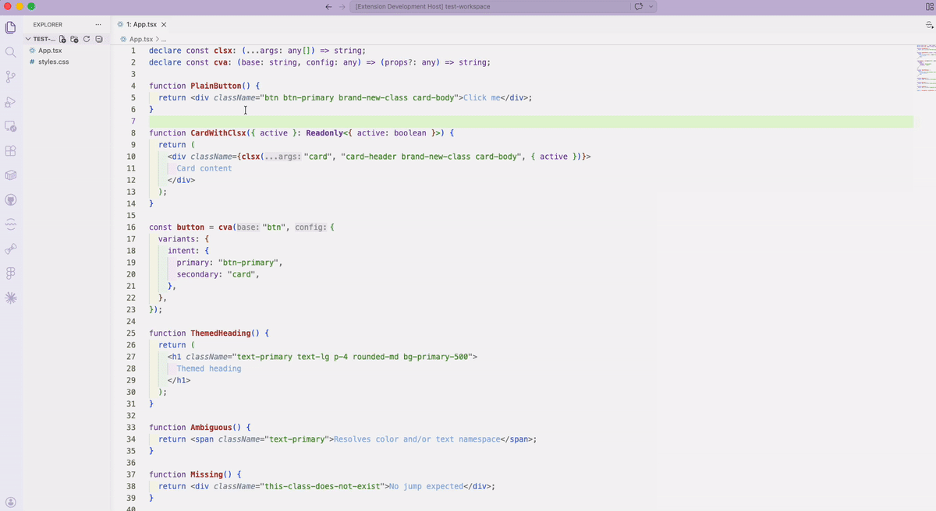Screen dimensions: 936x511
Task: Open the Extensions view
Action: pos(11,150)
